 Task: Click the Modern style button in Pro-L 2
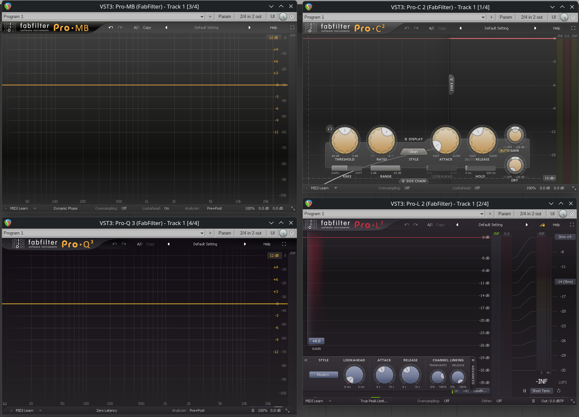[323, 375]
